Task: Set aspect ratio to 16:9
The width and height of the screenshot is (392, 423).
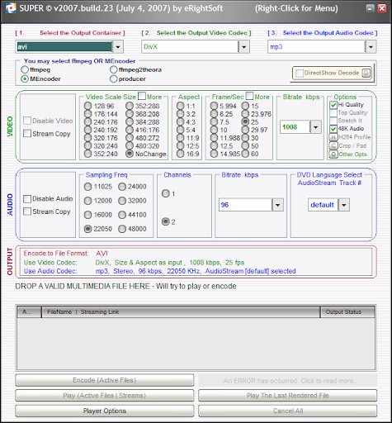Action: [x=181, y=154]
